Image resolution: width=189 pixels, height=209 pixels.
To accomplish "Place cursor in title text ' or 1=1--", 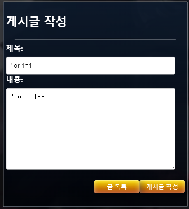I will pyautogui.click(x=23, y=66).
